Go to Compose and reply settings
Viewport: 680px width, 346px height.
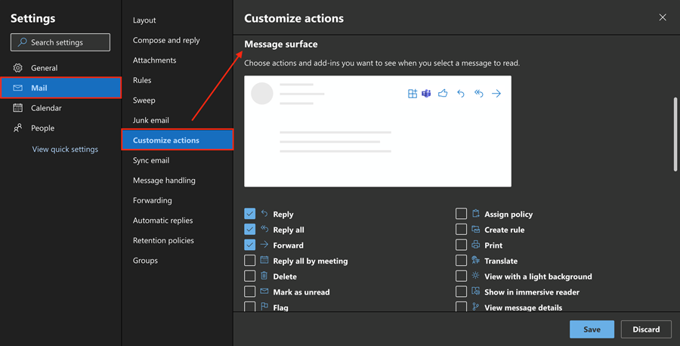tap(178, 40)
